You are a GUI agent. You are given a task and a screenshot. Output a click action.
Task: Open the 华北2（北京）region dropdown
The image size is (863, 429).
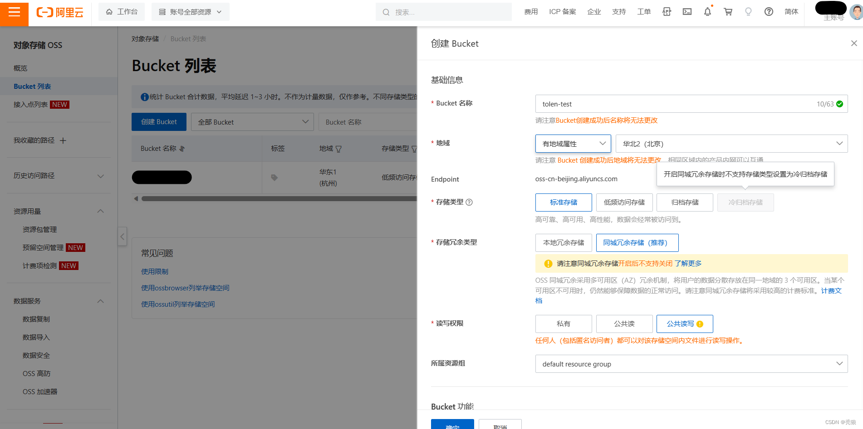[x=731, y=144]
